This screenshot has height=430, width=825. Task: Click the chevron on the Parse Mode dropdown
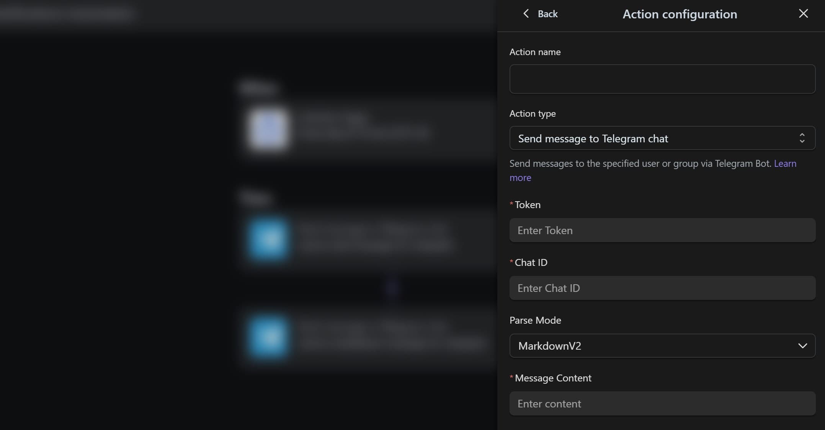pos(802,346)
